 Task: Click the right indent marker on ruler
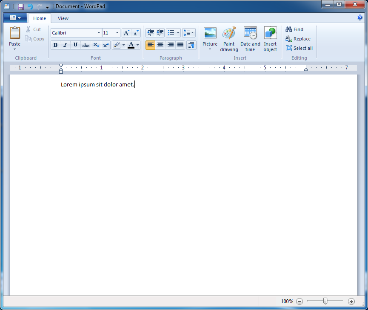click(306, 69)
